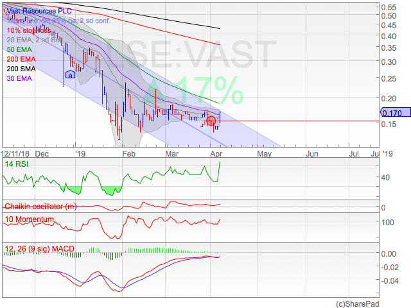Click the Apr label on the date axis
Viewport: 411px width, 308px height.
coord(216,154)
